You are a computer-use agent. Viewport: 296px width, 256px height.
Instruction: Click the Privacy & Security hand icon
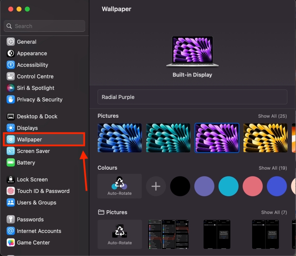[11, 100]
